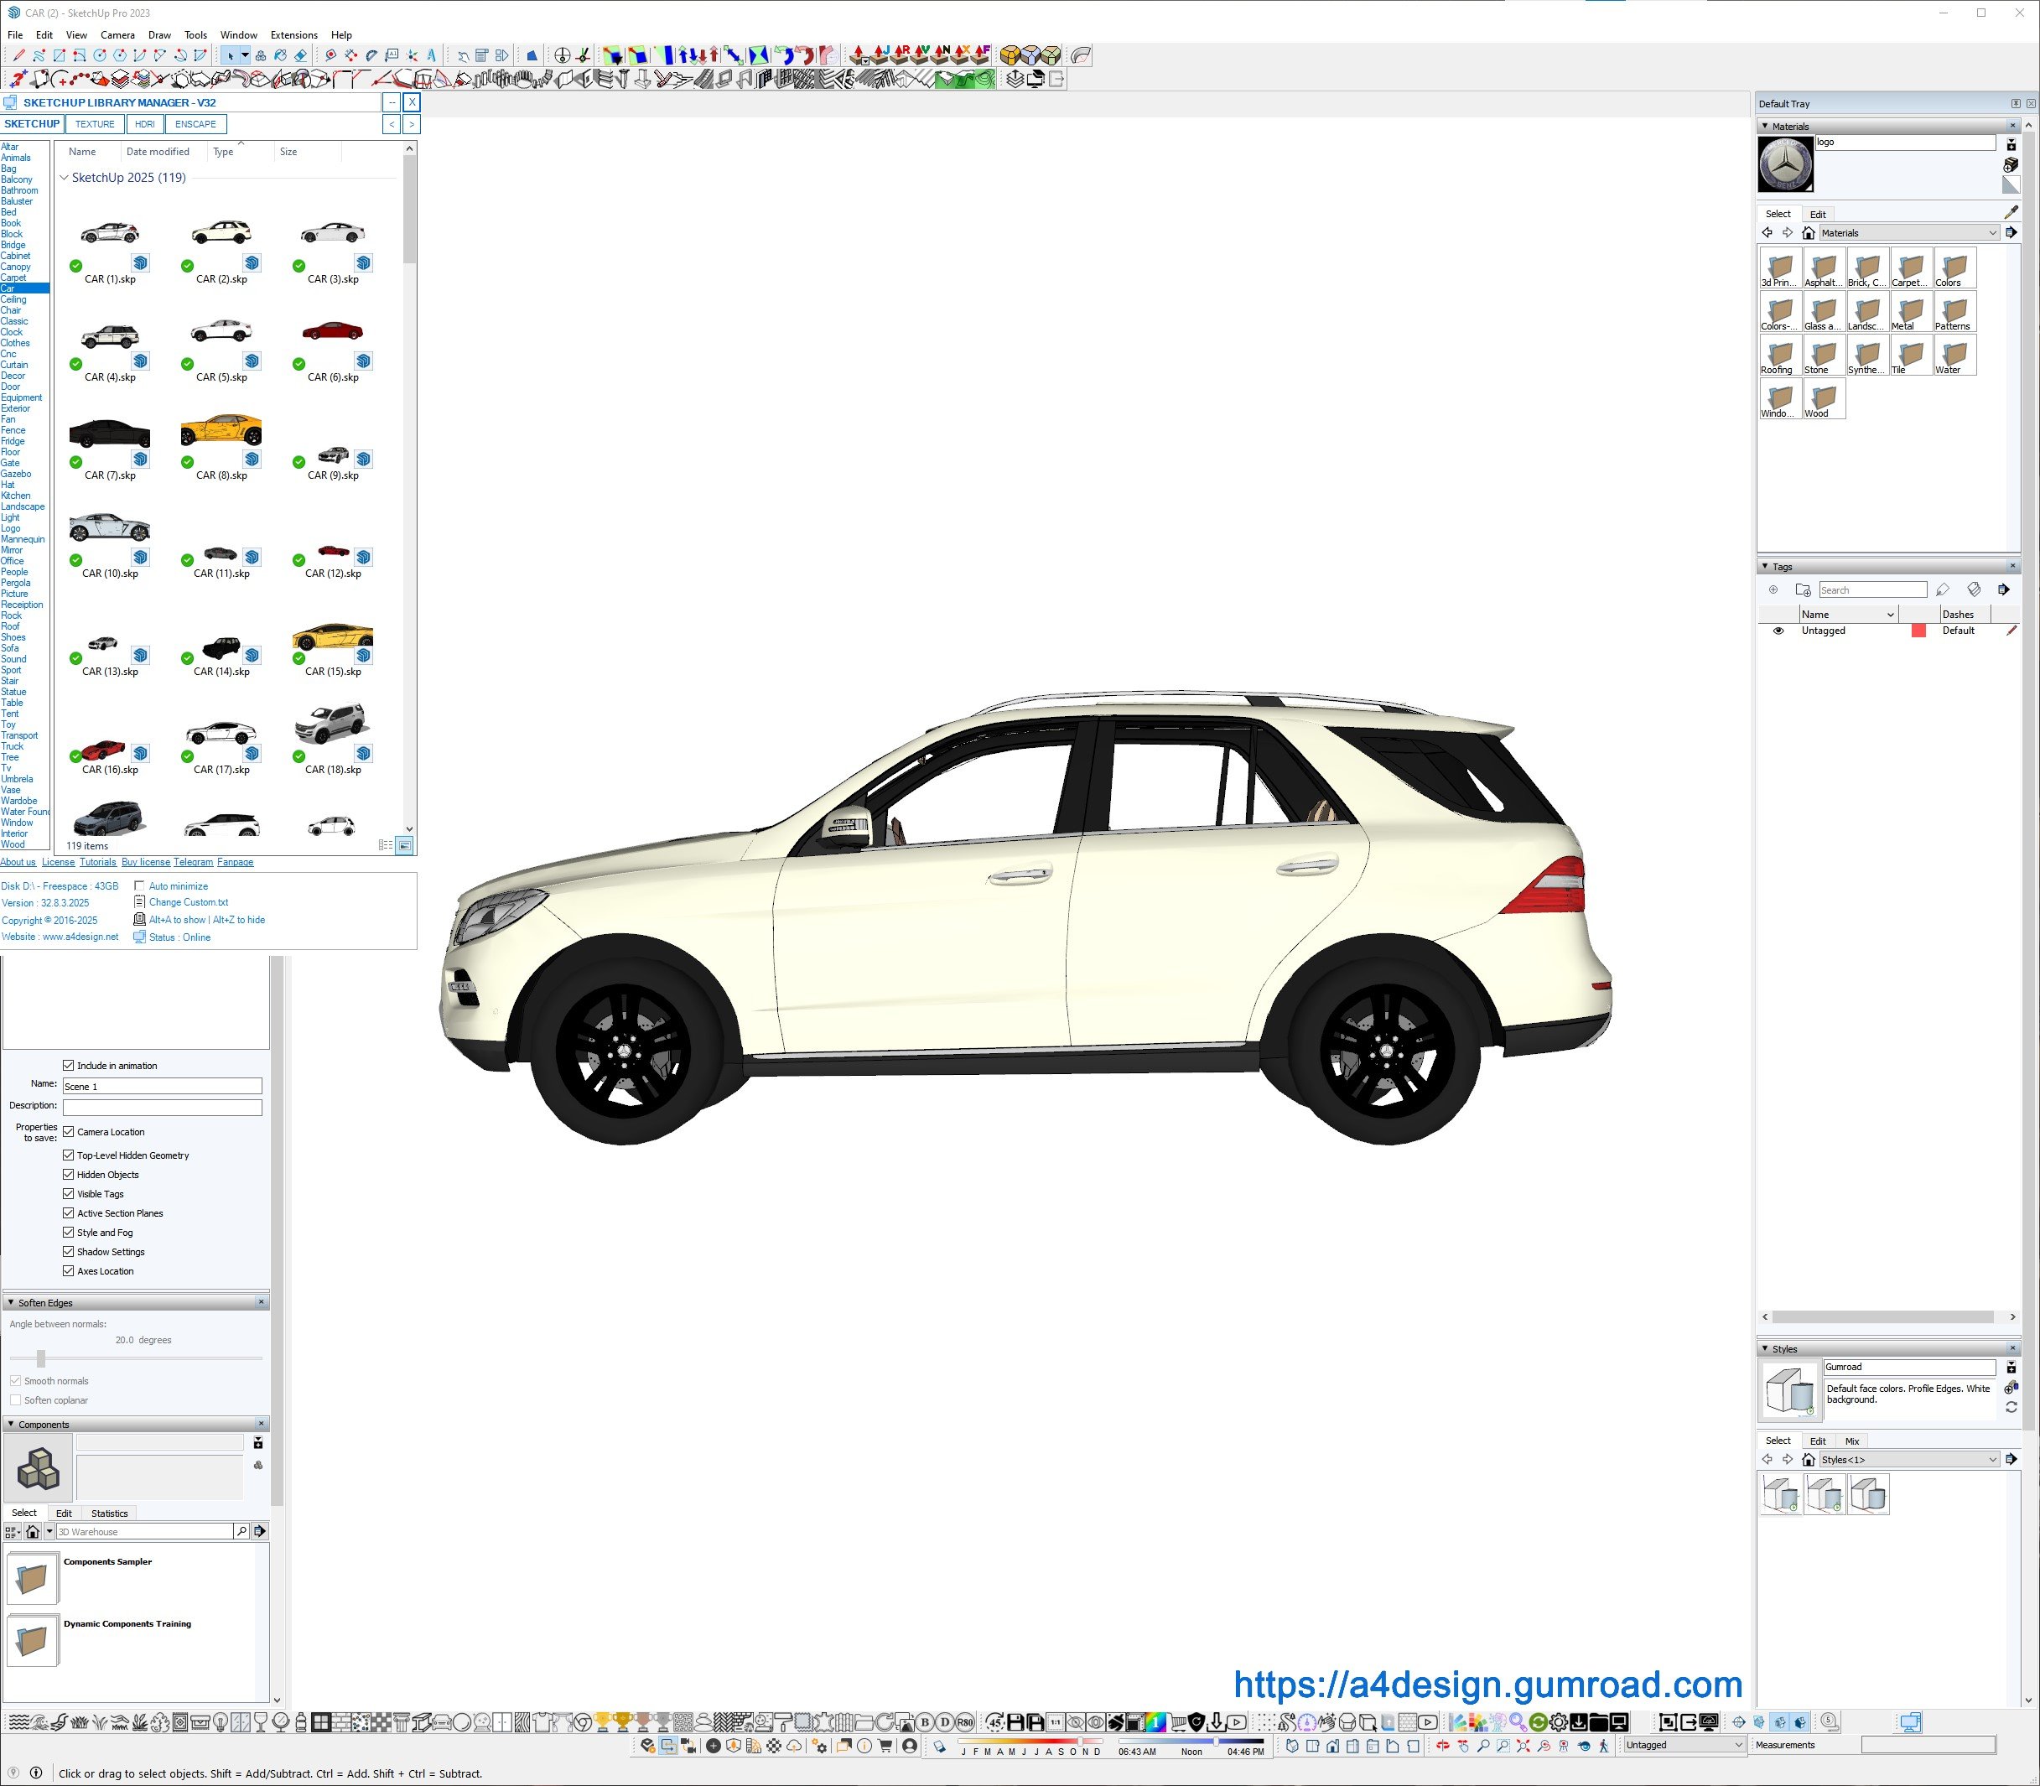Select the Tape Measure tool
Image resolution: width=2040 pixels, height=1786 pixels.
pyautogui.click(x=331, y=56)
